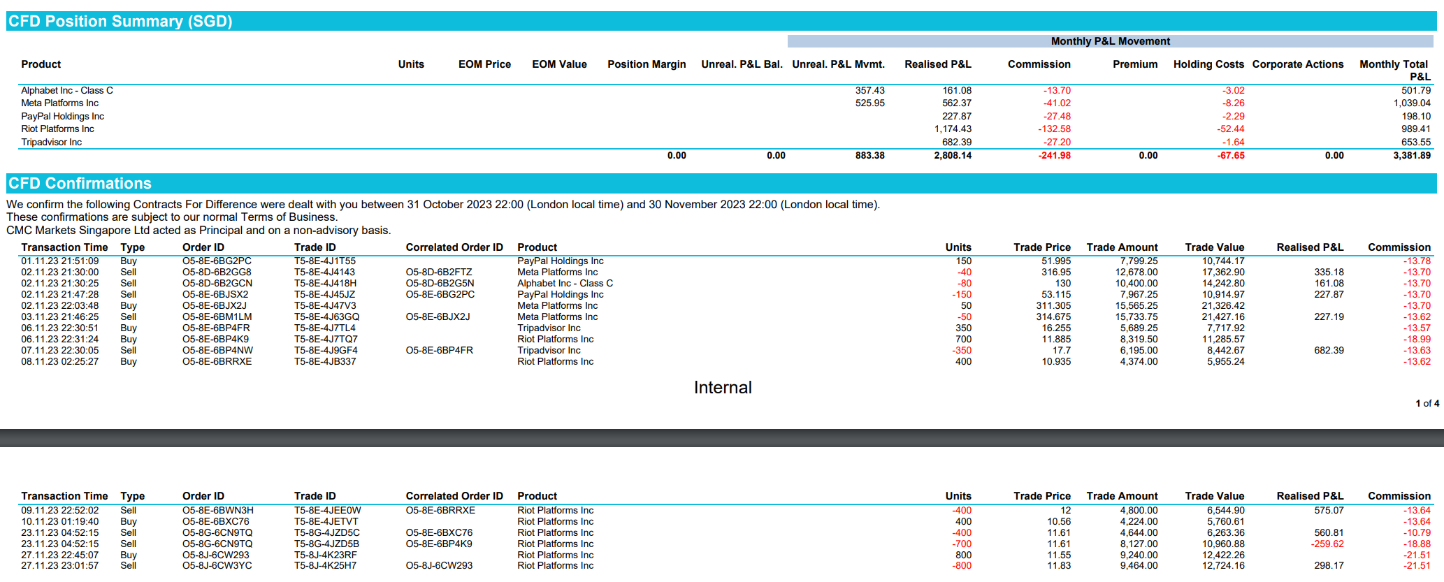Click the Internal classification label
This screenshot has height=582, width=1444.
click(723, 388)
